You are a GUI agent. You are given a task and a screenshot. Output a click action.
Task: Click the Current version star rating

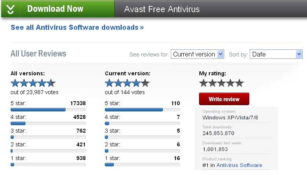click(127, 83)
